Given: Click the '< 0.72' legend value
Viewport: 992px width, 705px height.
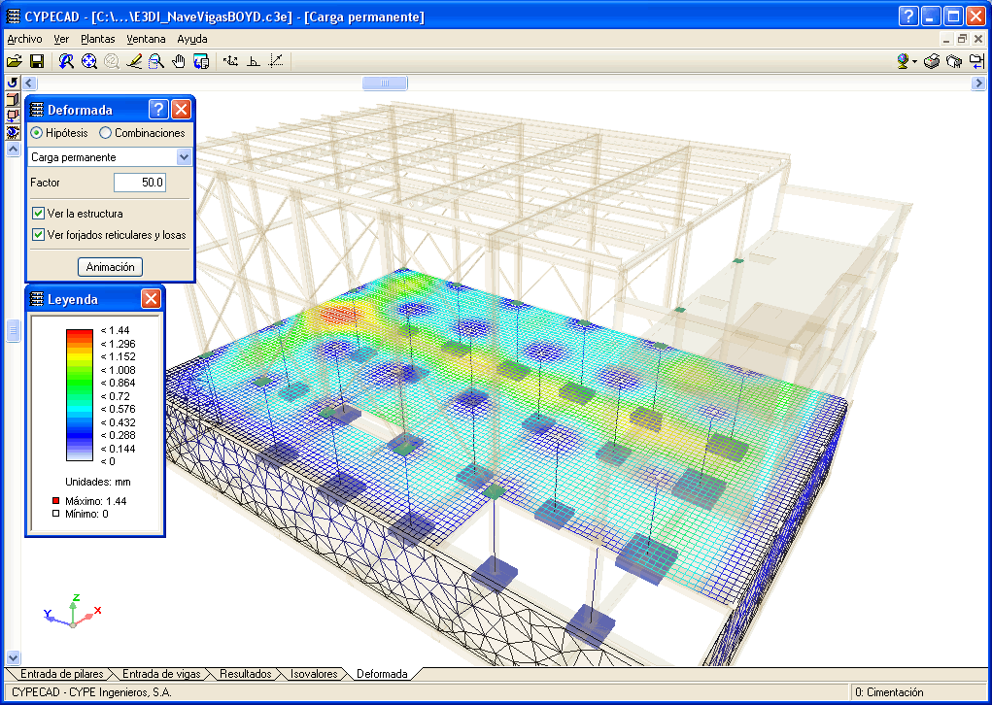Looking at the screenshot, I should pos(116,396).
